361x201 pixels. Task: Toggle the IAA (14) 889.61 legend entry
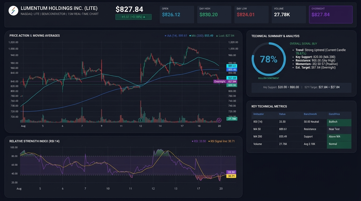point(176,36)
